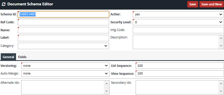Click into the Intg Code field
The image size is (224, 95).
(x=178, y=30)
